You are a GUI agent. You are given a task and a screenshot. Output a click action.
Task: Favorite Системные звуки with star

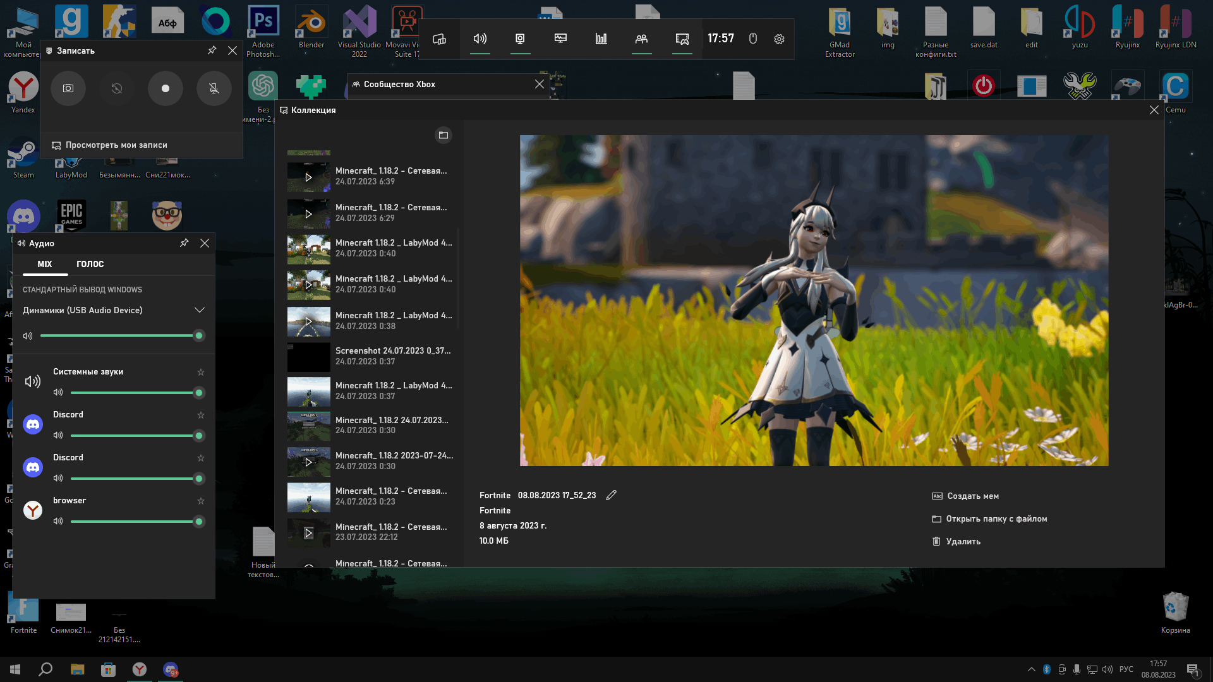click(x=201, y=373)
